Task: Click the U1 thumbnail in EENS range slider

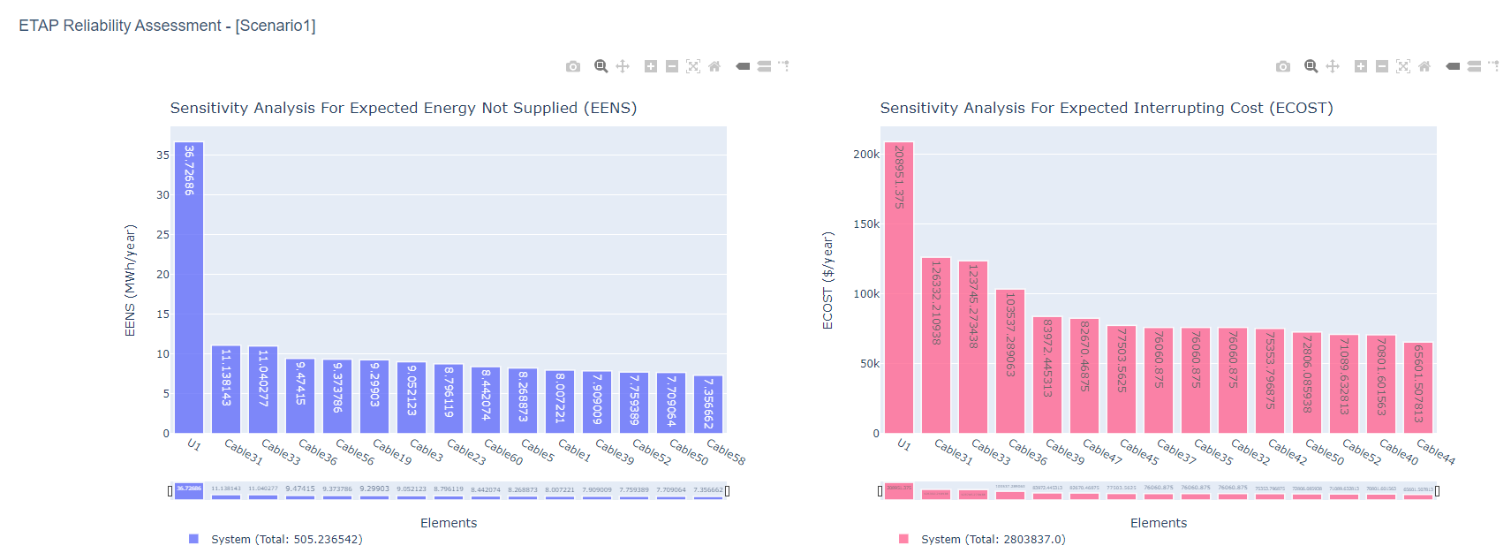Action: 189,492
